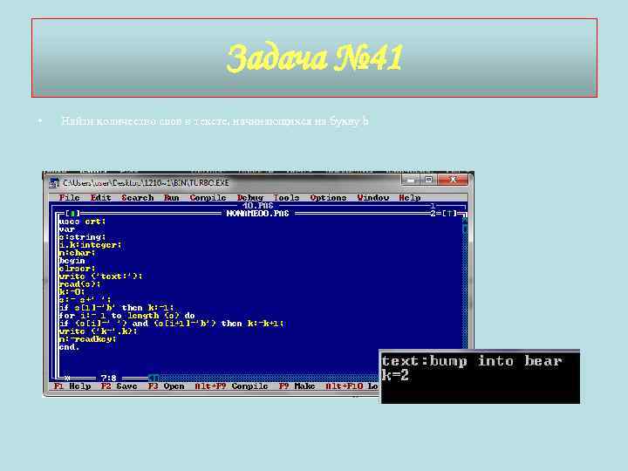This screenshot has width=628, height=471.
Task: Click the 'n:=readkey;' code line
Action: pos(87,338)
